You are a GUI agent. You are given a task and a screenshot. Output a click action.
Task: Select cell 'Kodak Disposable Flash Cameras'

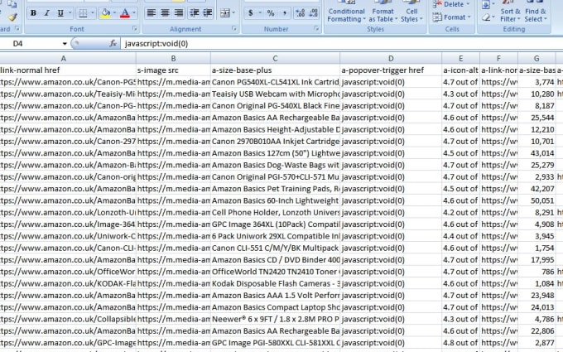(276, 283)
